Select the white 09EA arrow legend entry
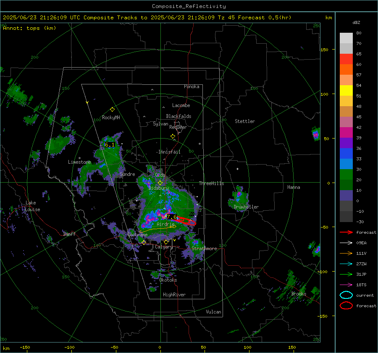Viewport: 378px width, 353px height. pos(346,243)
